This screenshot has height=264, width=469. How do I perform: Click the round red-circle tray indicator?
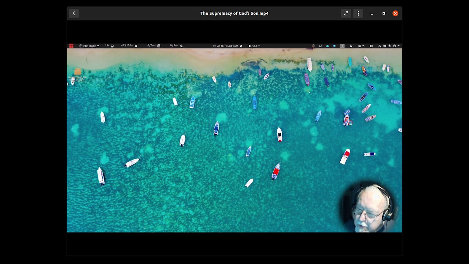pyautogui.click(x=313, y=46)
